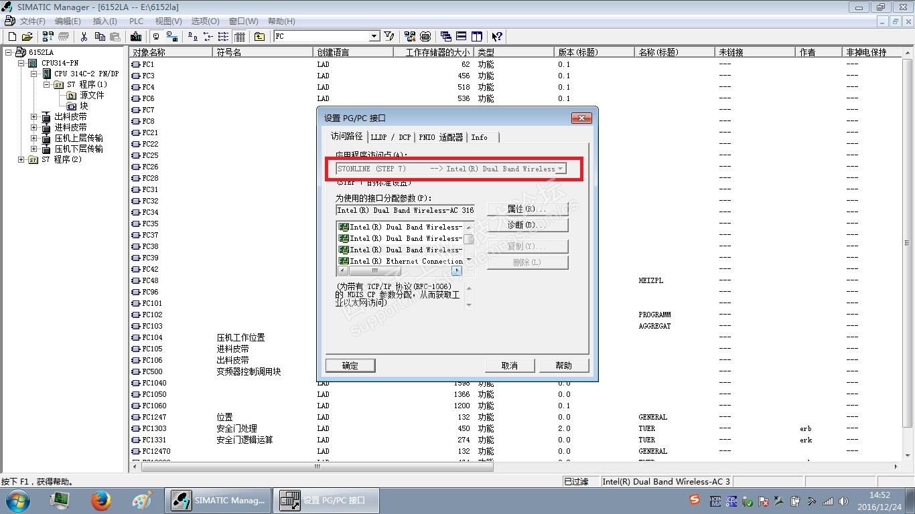Collapse the CPU314-PN station node

(x=21, y=63)
